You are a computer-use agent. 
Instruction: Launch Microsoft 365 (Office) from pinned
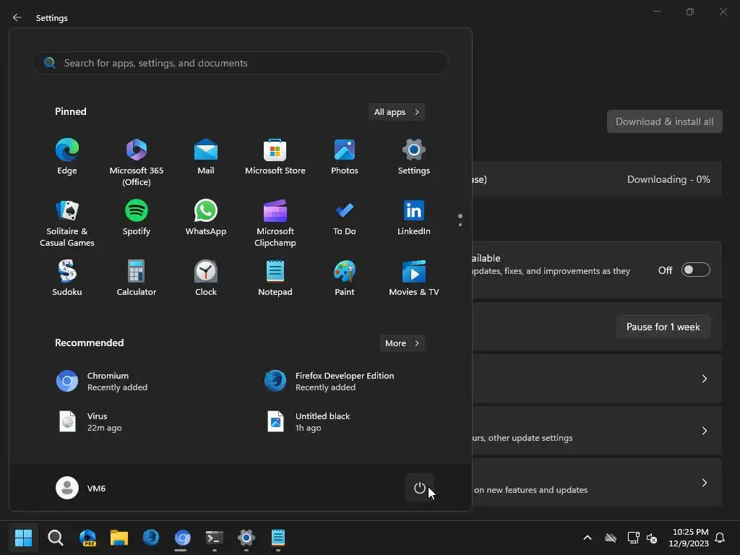point(137,162)
